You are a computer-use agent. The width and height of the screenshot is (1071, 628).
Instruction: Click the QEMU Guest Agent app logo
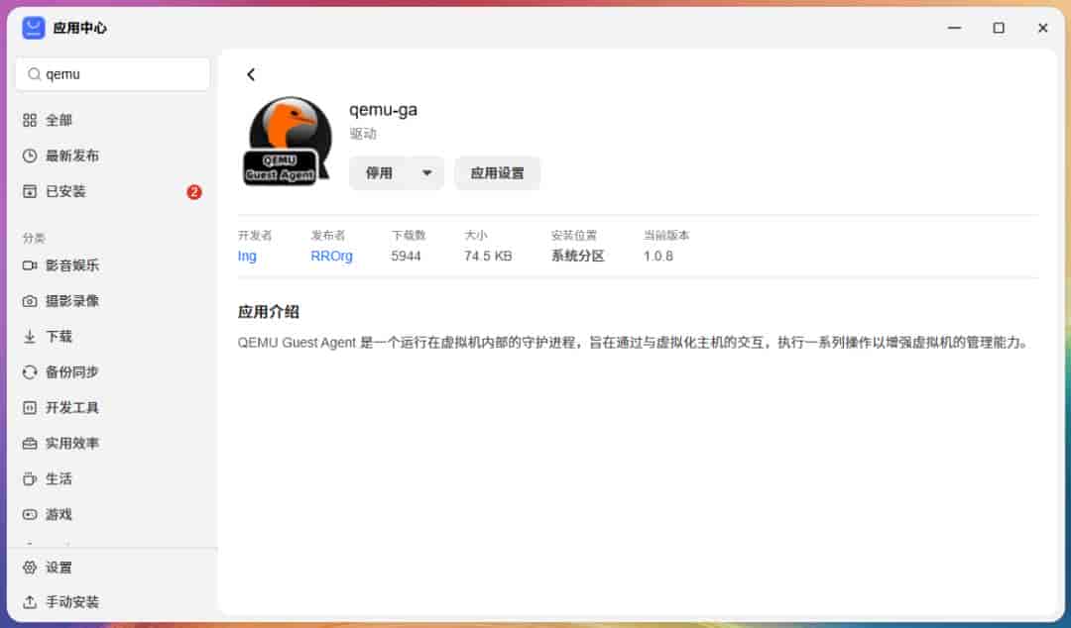click(288, 142)
